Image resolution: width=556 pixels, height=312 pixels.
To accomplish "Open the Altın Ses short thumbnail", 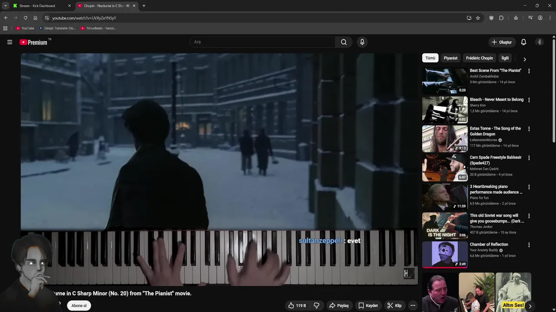I will coord(513,292).
